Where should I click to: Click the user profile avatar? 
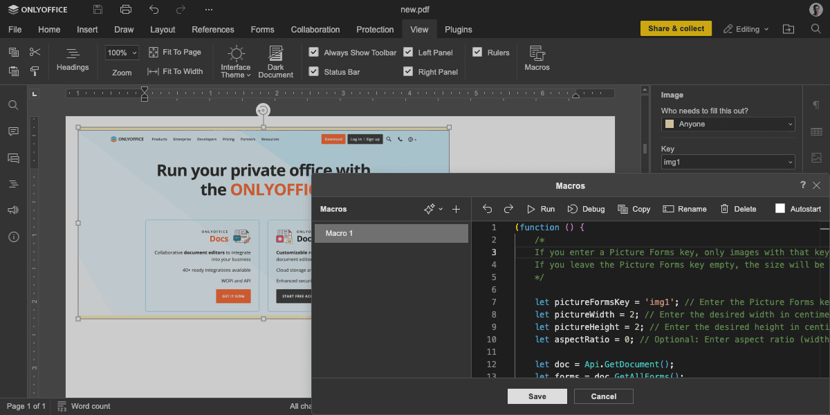pos(816,10)
